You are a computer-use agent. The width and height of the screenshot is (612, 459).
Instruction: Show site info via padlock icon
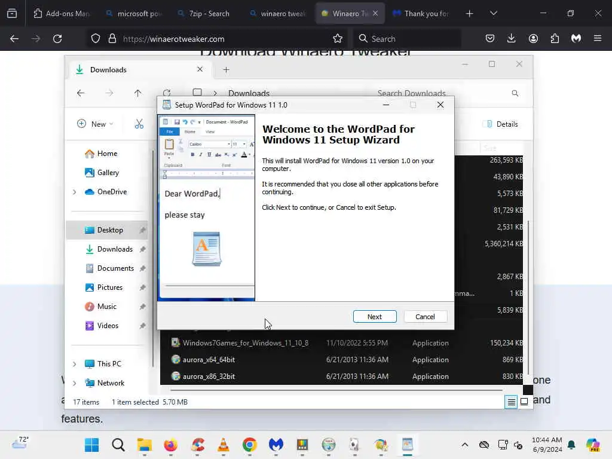[x=112, y=39]
